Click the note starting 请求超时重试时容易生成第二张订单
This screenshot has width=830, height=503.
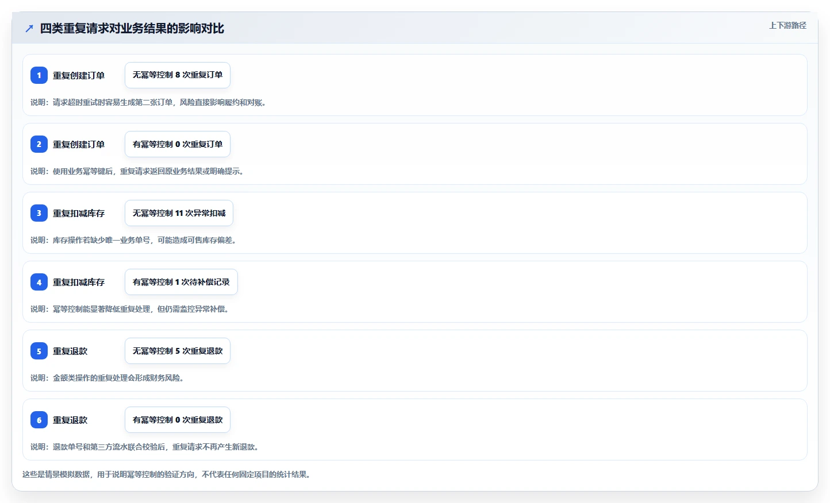tap(148, 102)
